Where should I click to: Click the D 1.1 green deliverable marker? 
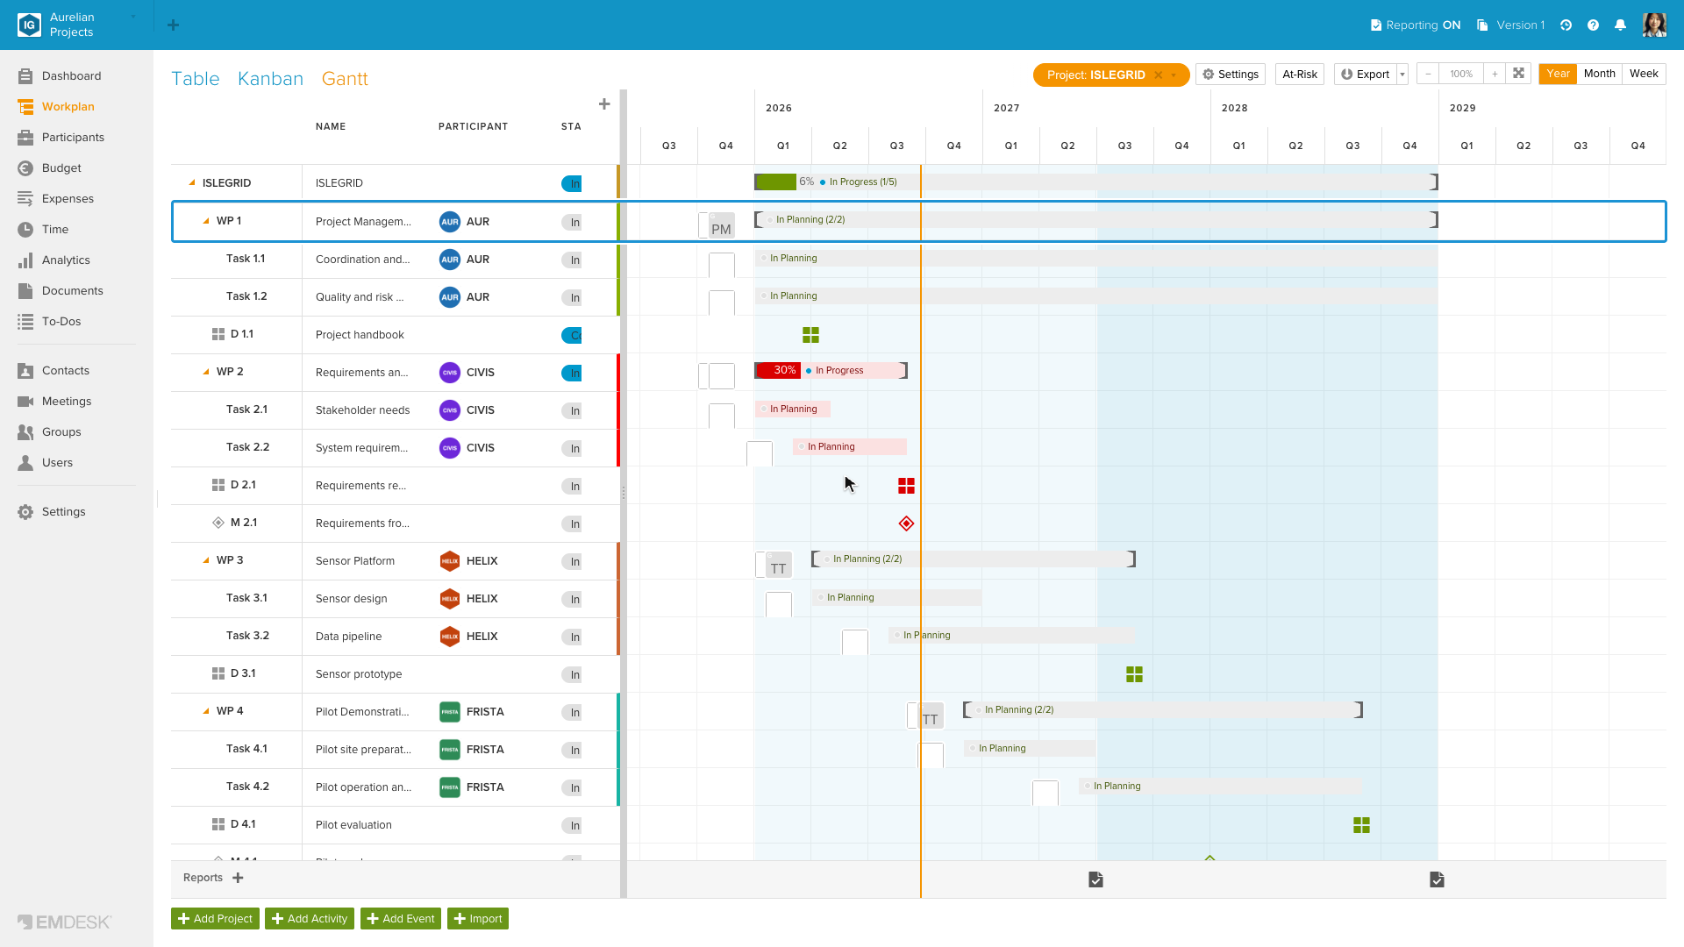pyautogui.click(x=810, y=335)
